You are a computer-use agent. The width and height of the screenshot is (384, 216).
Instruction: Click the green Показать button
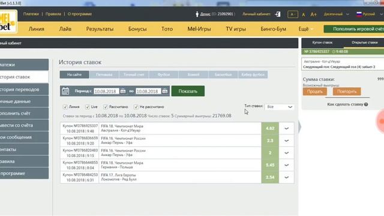click(188, 91)
